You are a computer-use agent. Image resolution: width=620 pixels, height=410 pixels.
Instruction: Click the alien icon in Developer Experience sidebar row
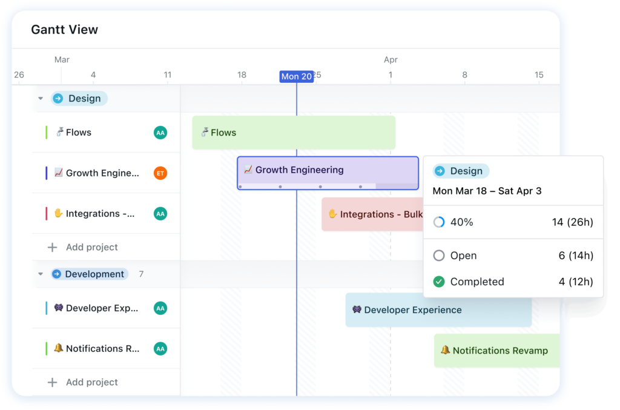tap(59, 308)
